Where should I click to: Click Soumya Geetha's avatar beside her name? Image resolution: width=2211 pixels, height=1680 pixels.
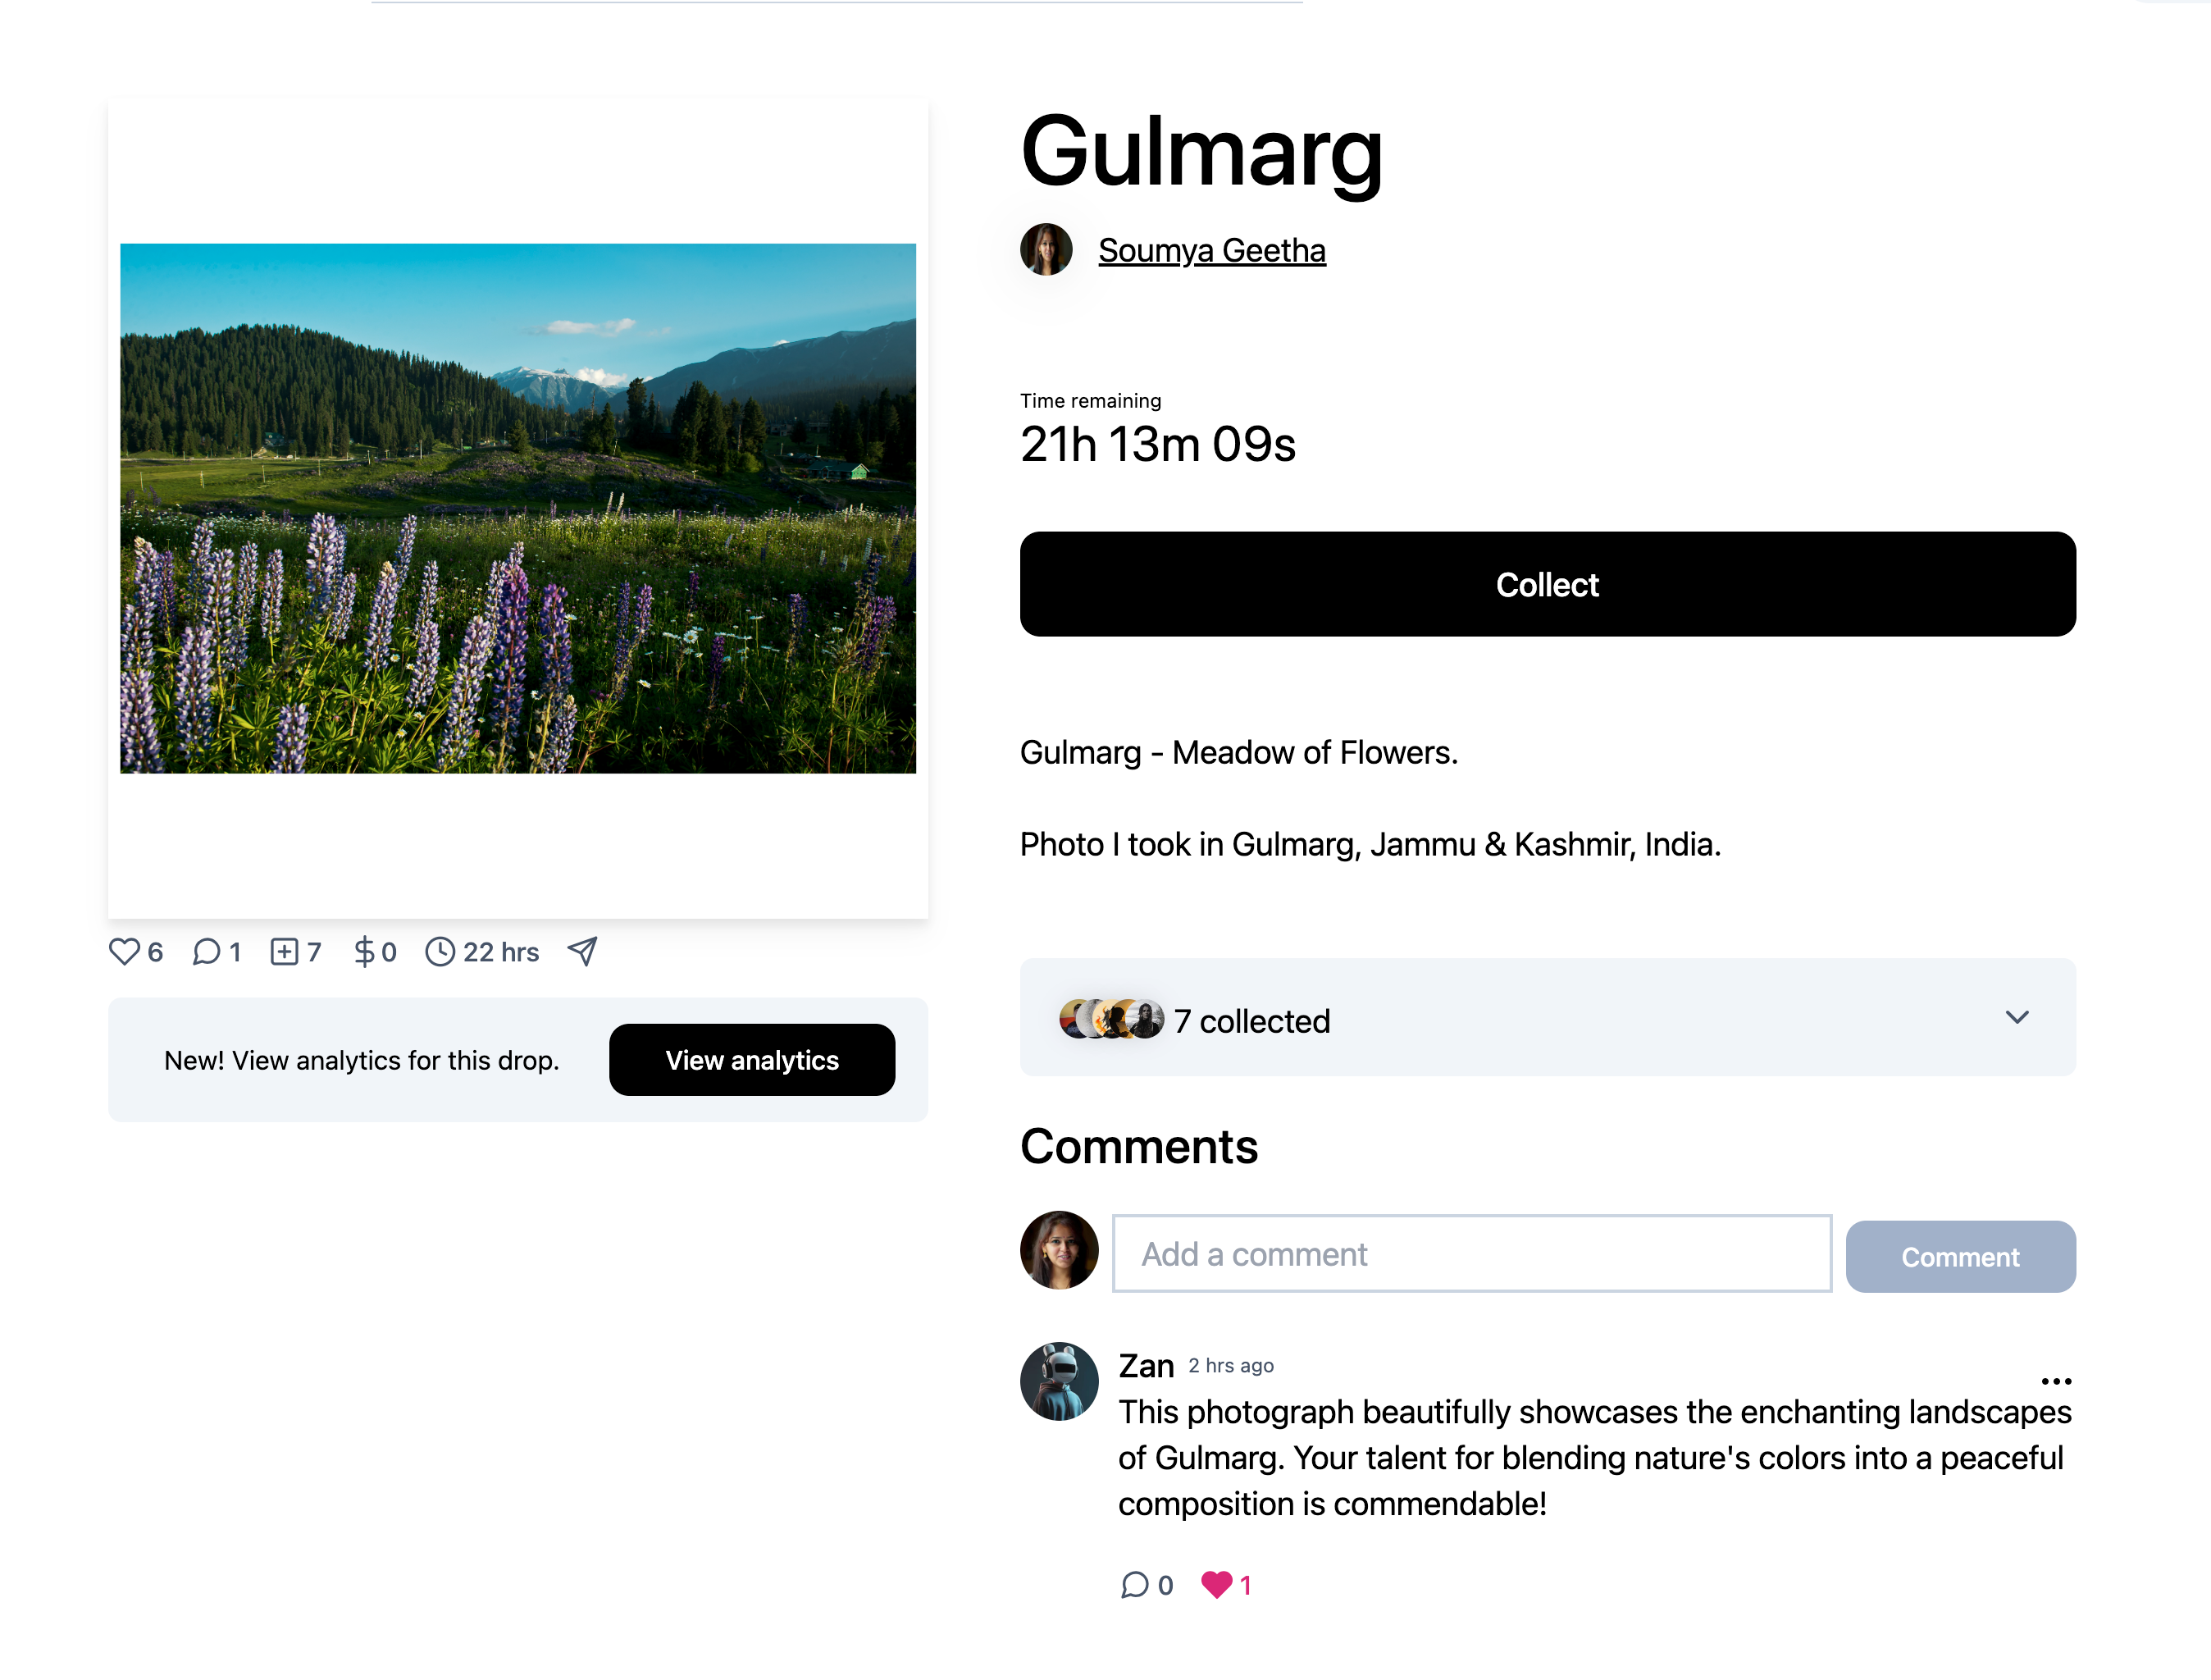pos(1046,249)
